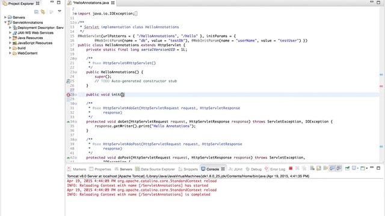385x216 pixels.
Task: Select Servers in Project Explorer
Action: [19, 17]
